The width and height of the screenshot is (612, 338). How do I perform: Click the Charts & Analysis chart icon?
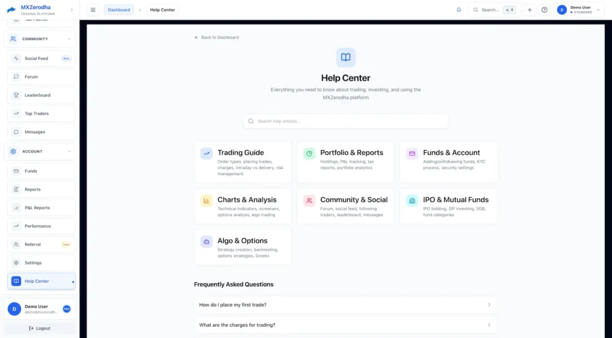point(206,201)
